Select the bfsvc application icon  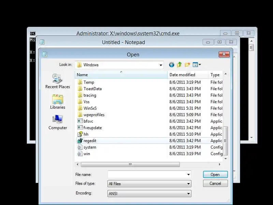pyautogui.click(x=80, y=121)
